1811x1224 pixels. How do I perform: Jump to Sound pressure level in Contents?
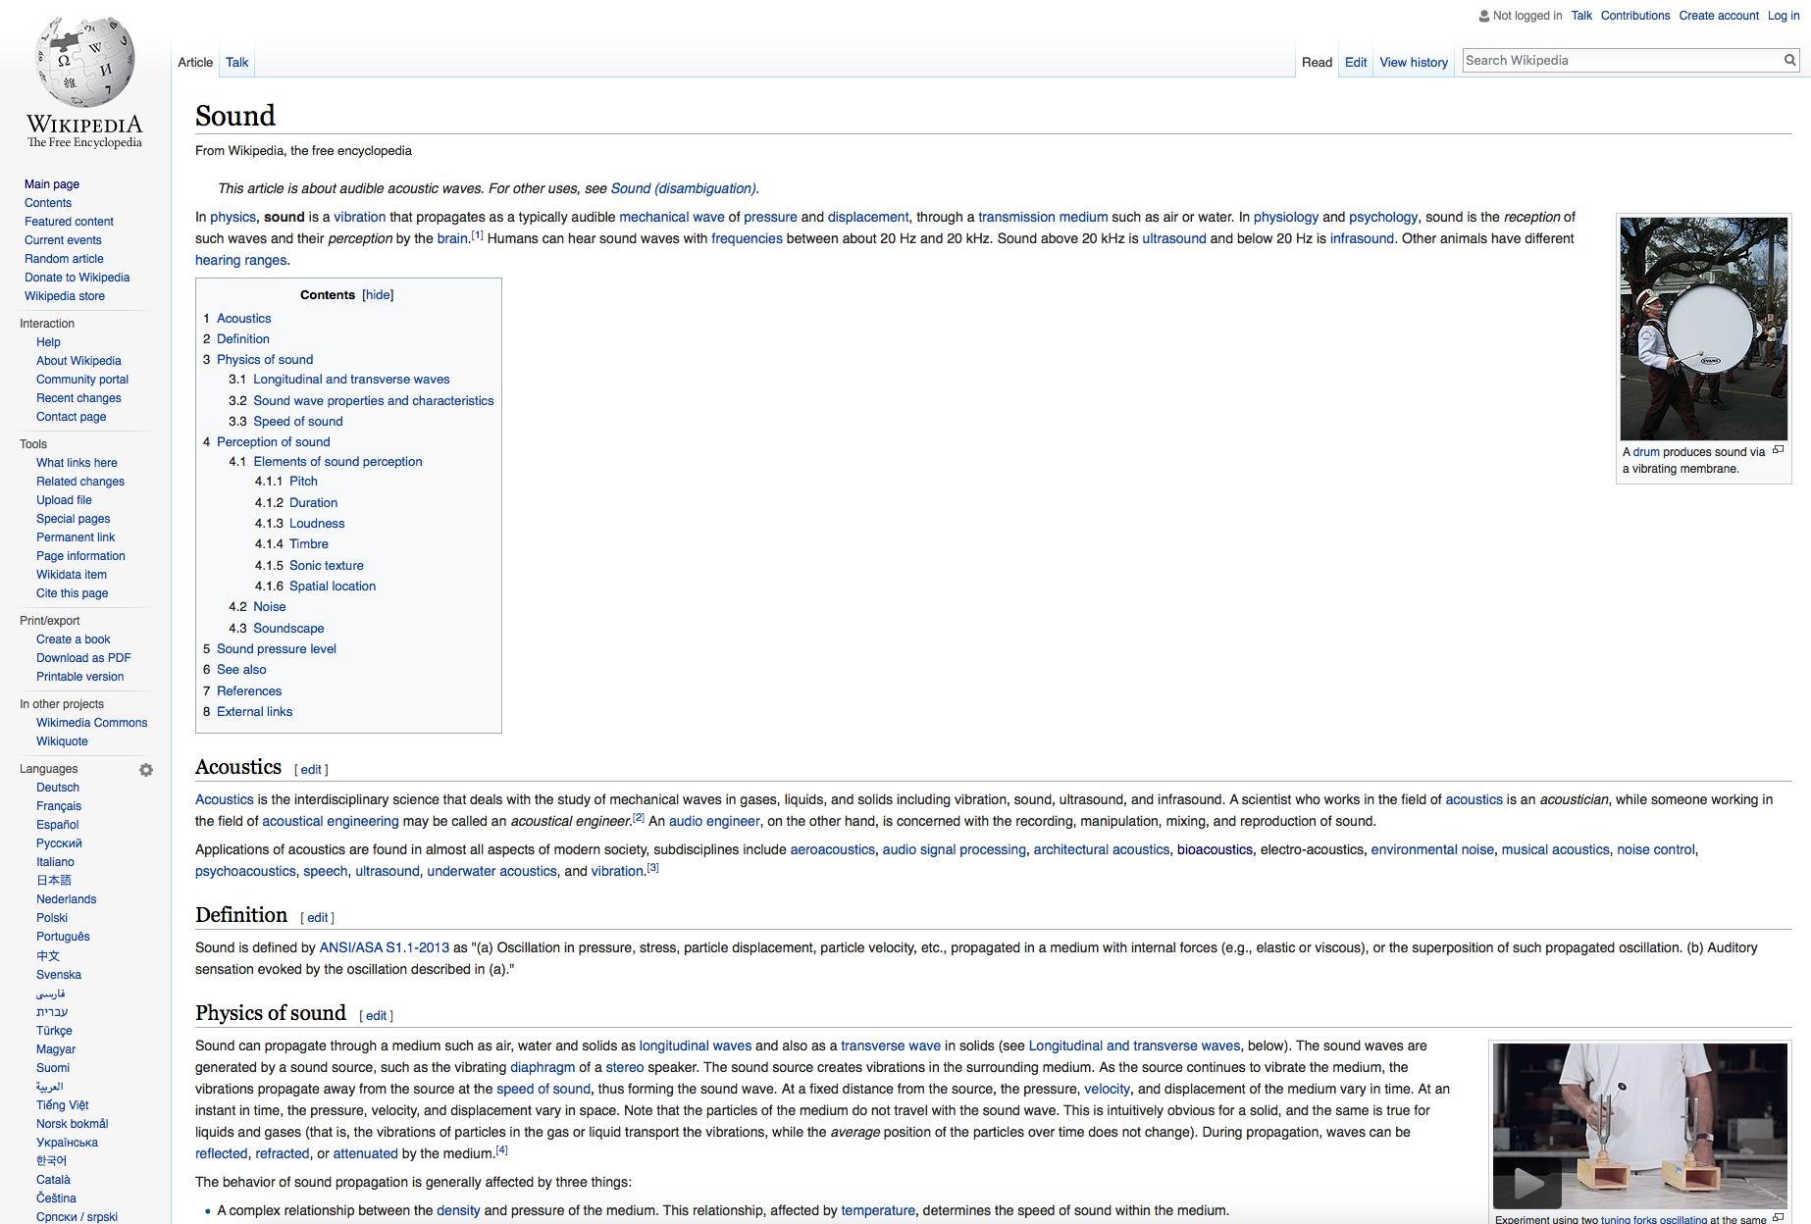click(x=277, y=649)
